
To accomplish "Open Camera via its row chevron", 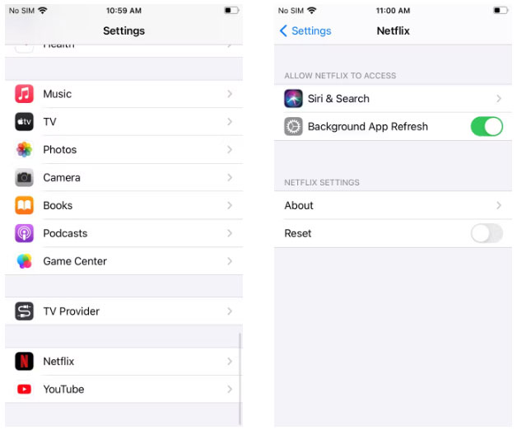I will 230,178.
